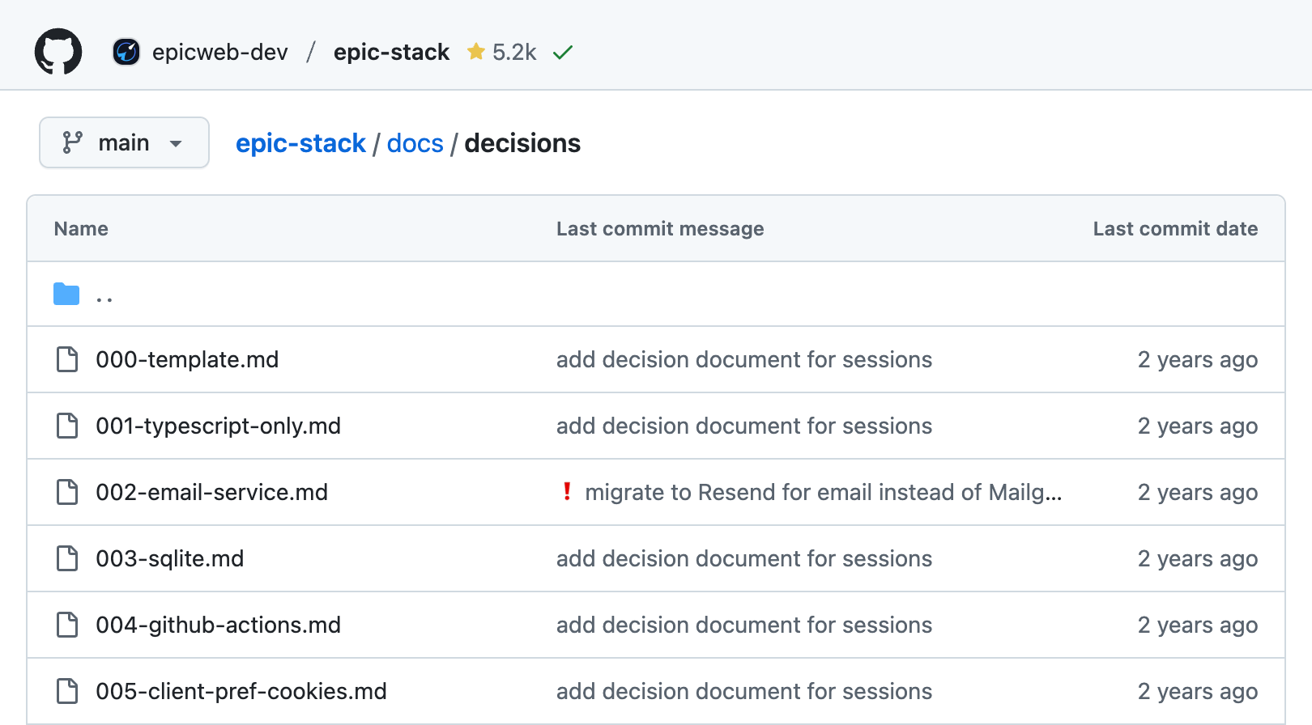
Task: Open 002-email-service.md file
Action: point(211,492)
